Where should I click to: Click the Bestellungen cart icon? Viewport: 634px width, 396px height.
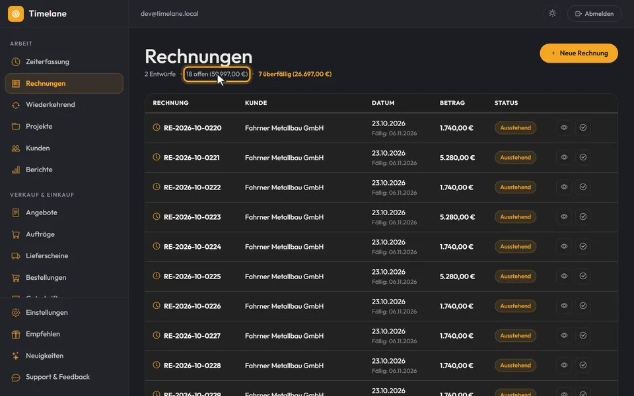click(16, 278)
